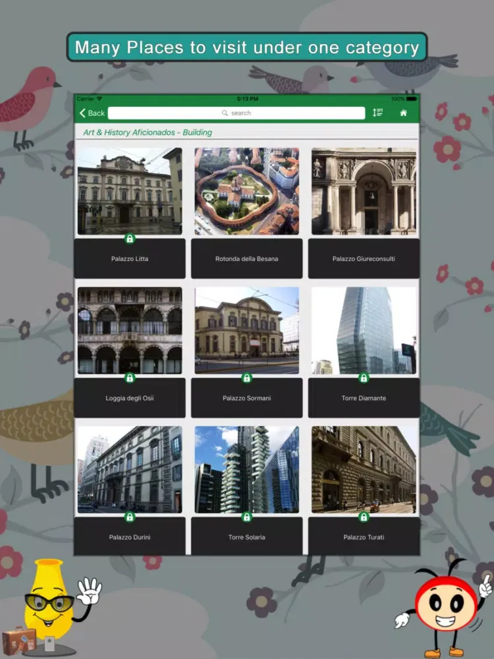Click the search input field
The height and width of the screenshot is (659, 494).
coord(236,113)
